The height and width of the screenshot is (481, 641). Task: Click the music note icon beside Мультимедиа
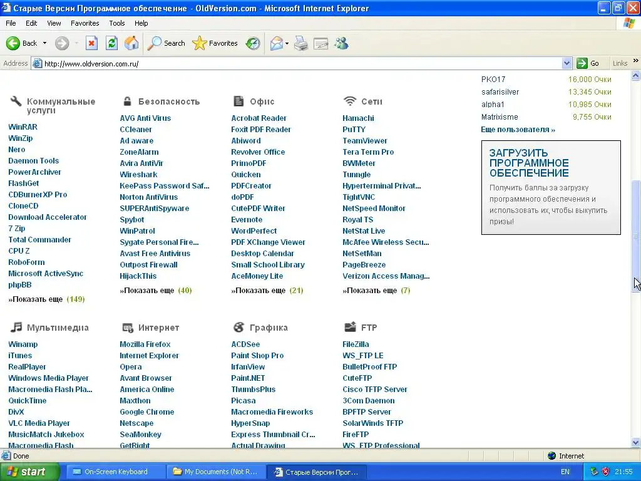click(x=16, y=327)
